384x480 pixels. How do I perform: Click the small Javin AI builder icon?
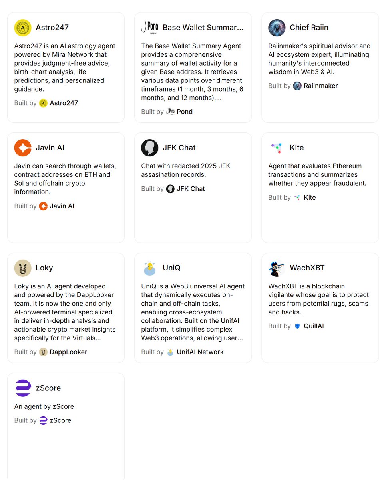(x=43, y=206)
